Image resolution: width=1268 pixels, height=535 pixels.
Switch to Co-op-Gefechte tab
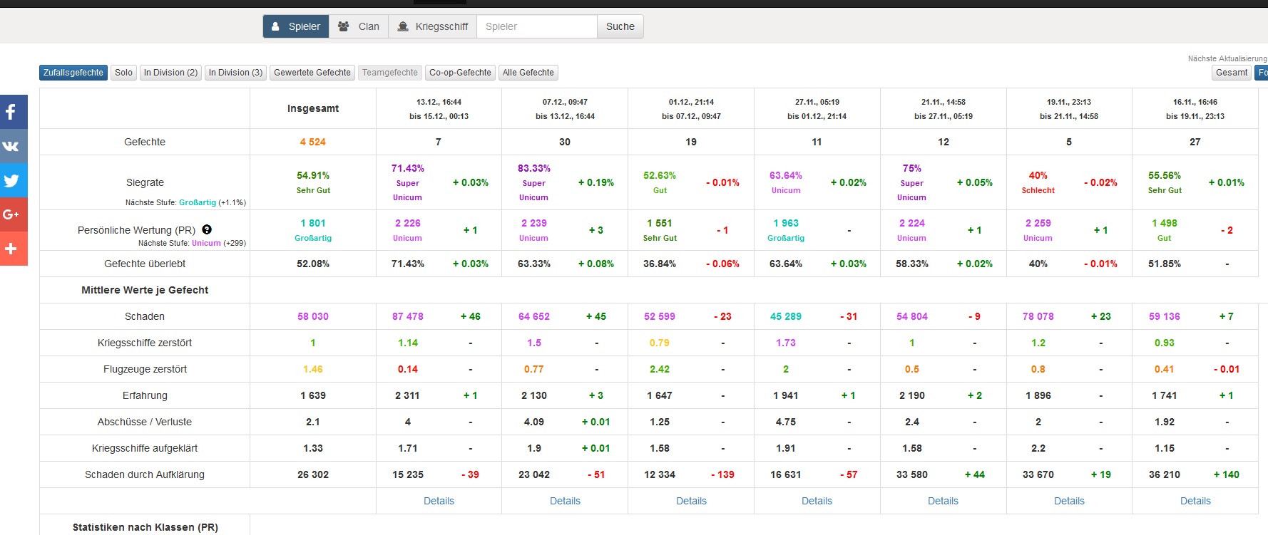[460, 73]
